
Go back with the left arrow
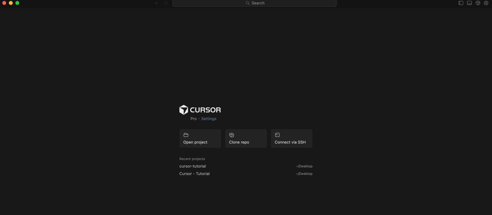pyautogui.click(x=157, y=3)
